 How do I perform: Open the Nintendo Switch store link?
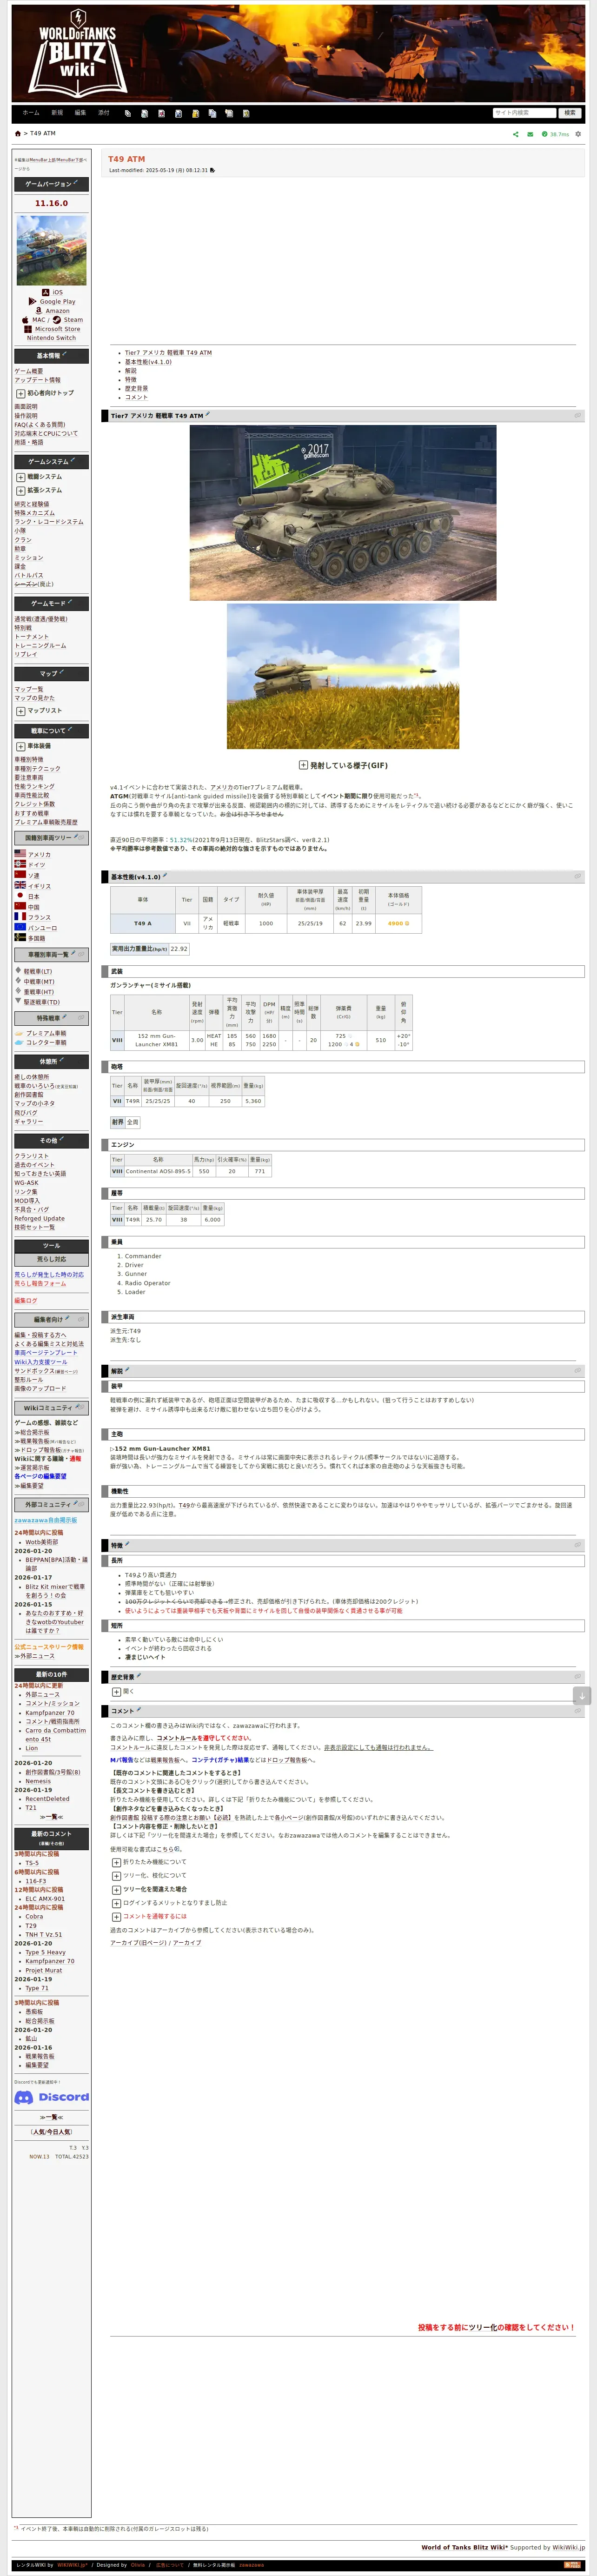coord(51,338)
